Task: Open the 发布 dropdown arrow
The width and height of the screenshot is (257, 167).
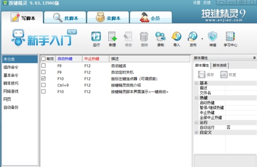Action: point(202,39)
